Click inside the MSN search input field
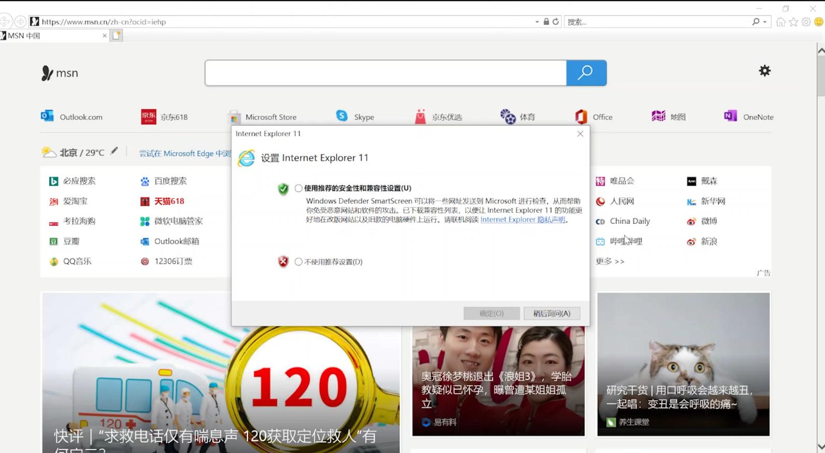825x453 pixels. point(385,73)
